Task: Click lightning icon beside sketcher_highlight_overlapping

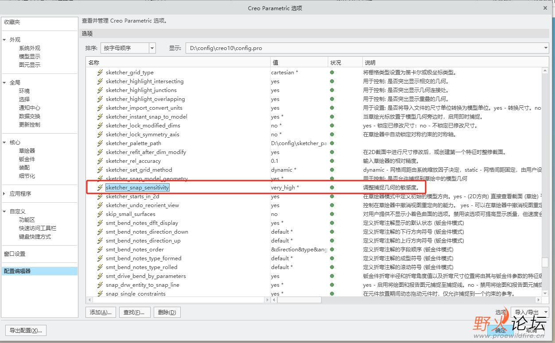Action: (100, 99)
